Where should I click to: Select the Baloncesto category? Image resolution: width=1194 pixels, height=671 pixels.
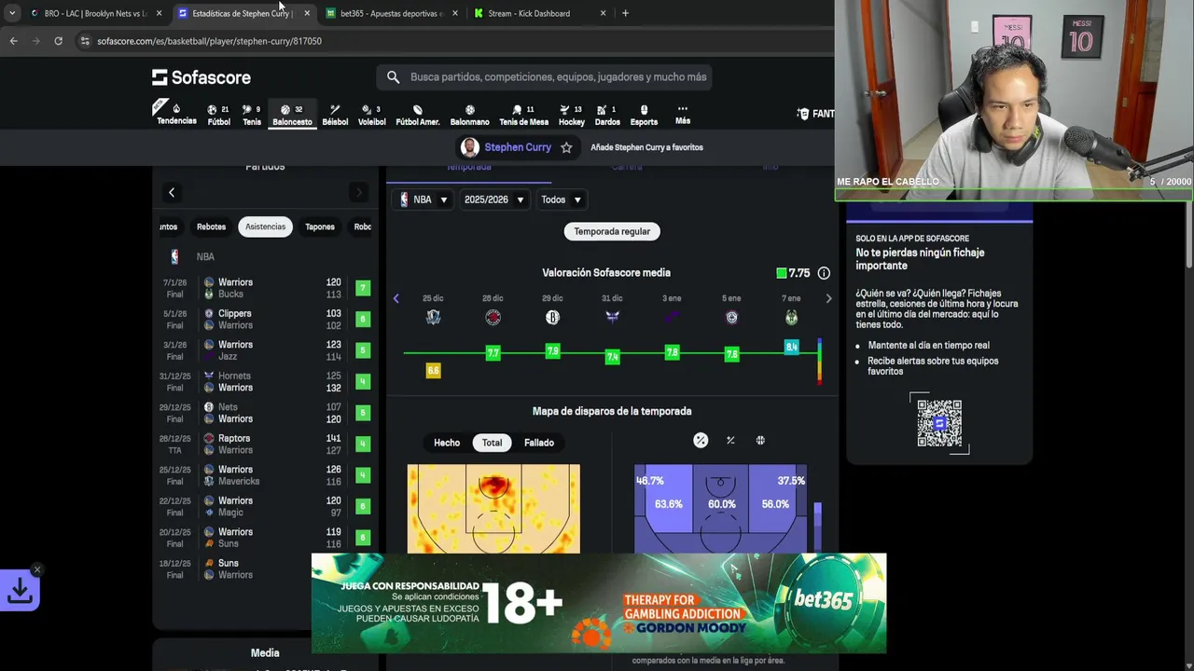point(292,115)
